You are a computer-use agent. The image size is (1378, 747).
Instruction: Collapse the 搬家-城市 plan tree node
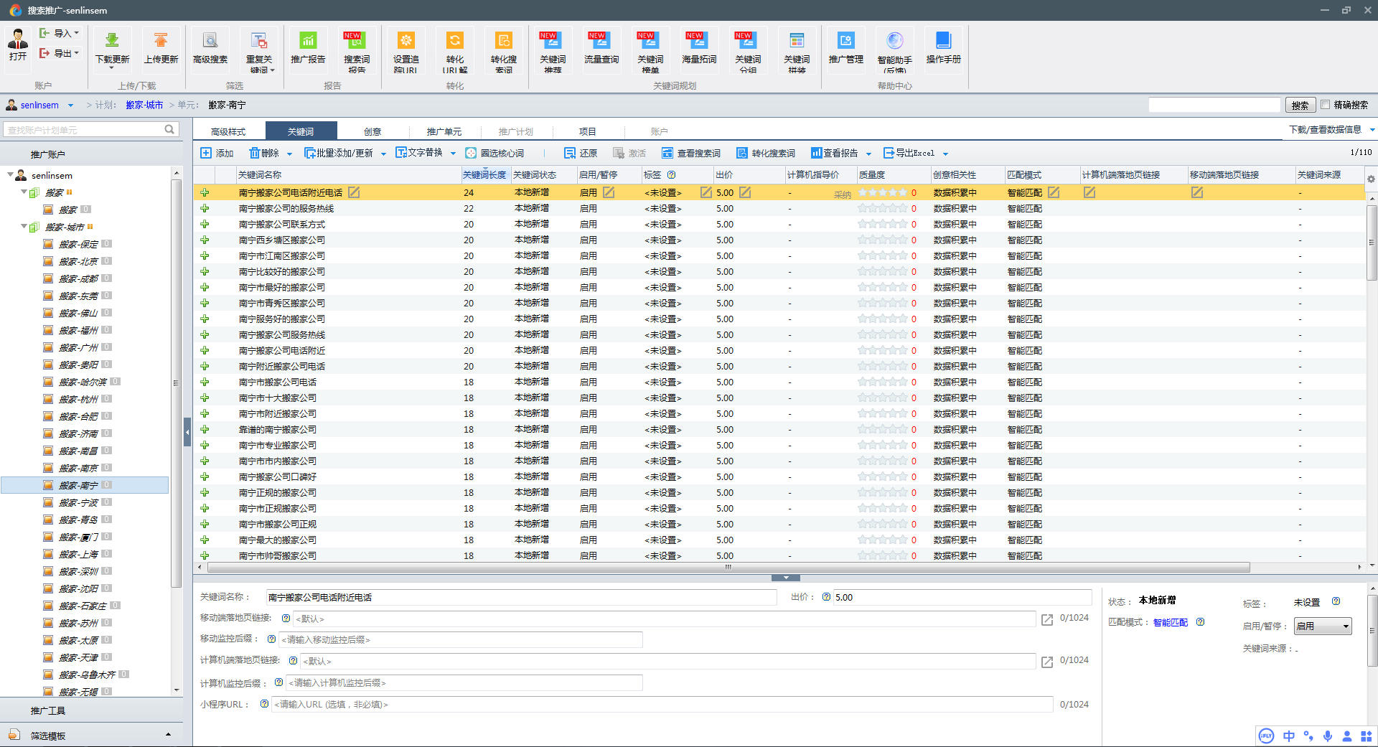tap(24, 227)
